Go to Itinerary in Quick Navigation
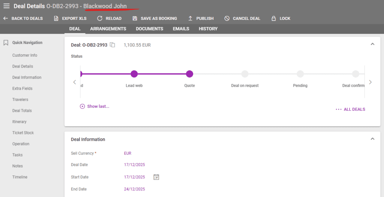The image size is (384, 197). click(19, 122)
